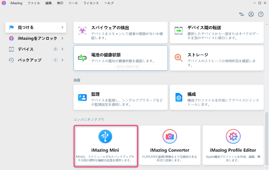Click the iMazing Converter camera icon
The height and width of the screenshot is (170, 269).
tap(170, 136)
